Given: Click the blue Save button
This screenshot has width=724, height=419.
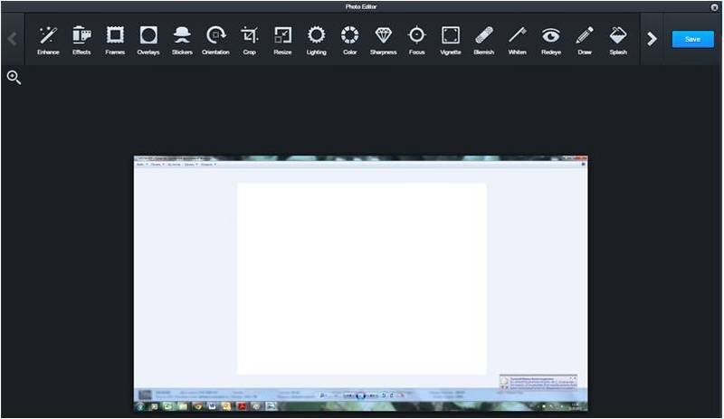Looking at the screenshot, I should point(692,39).
